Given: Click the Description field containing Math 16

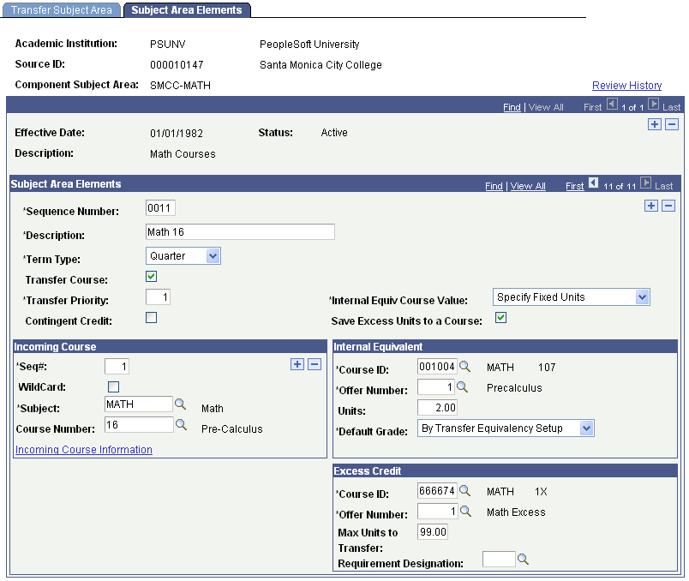Looking at the screenshot, I should tap(239, 231).
